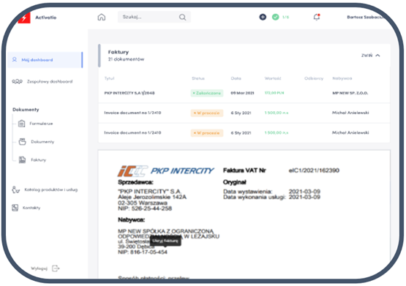Screen dimensions: 406x286
Task: Sort by Nabywca column header
Action: (x=342, y=78)
